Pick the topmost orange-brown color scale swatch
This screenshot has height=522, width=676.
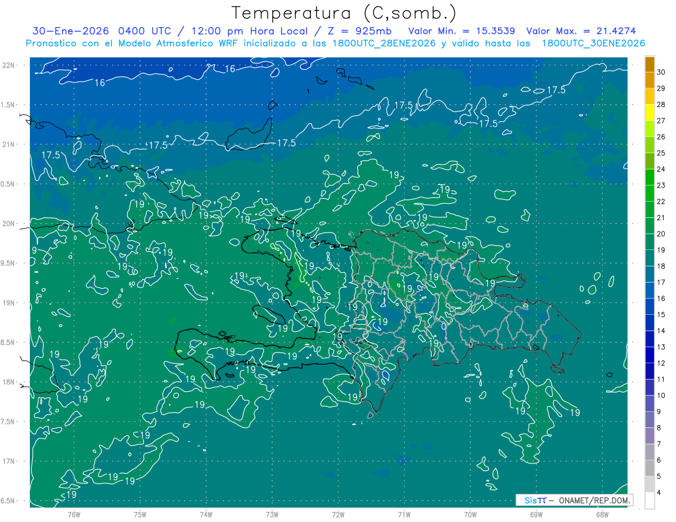pyautogui.click(x=650, y=65)
